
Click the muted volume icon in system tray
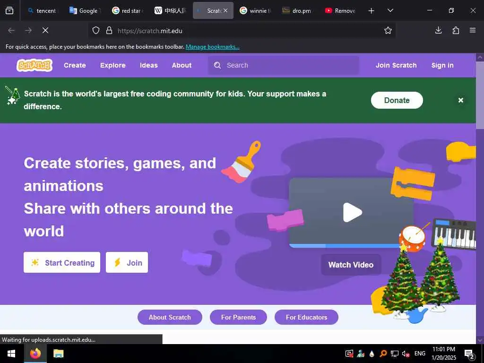click(406, 354)
